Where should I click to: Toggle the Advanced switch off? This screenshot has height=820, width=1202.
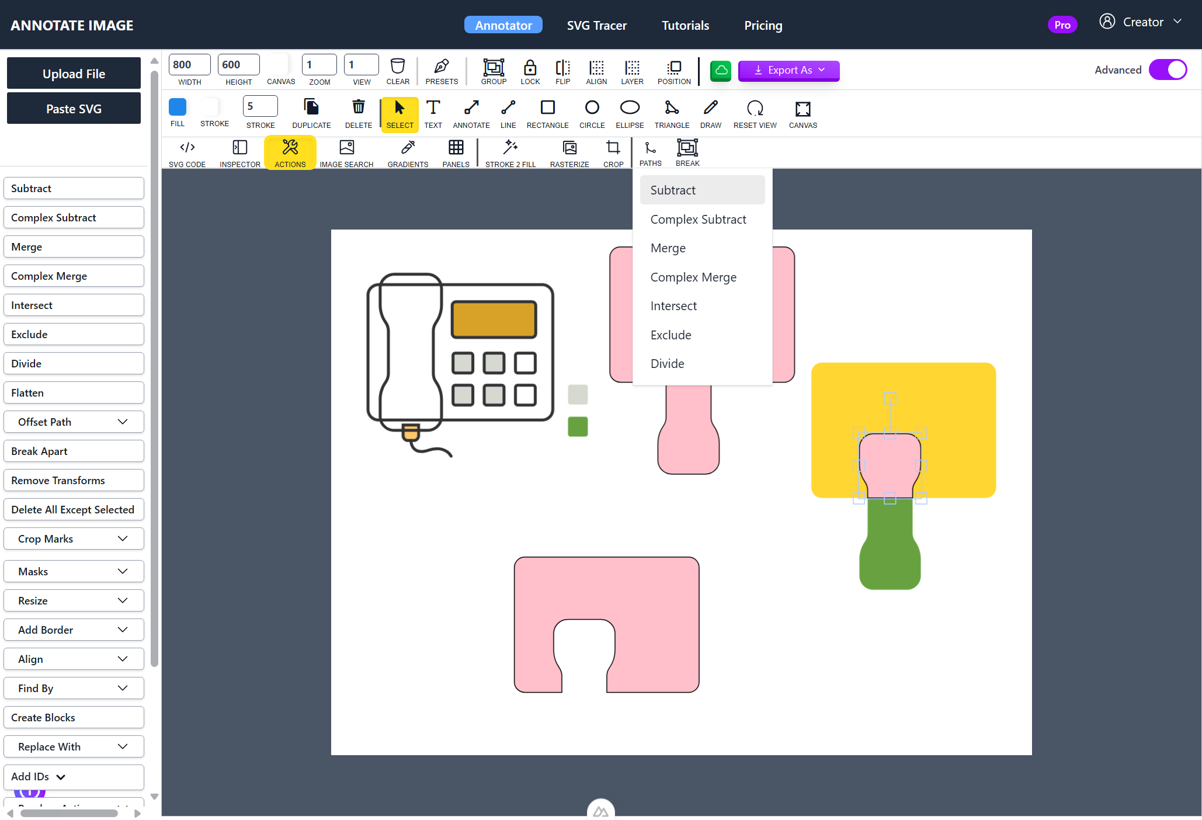click(x=1168, y=70)
